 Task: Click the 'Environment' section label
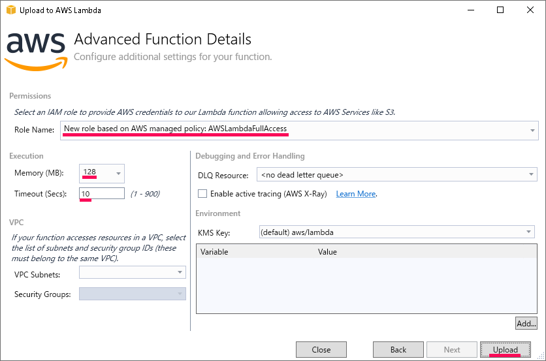(x=217, y=213)
